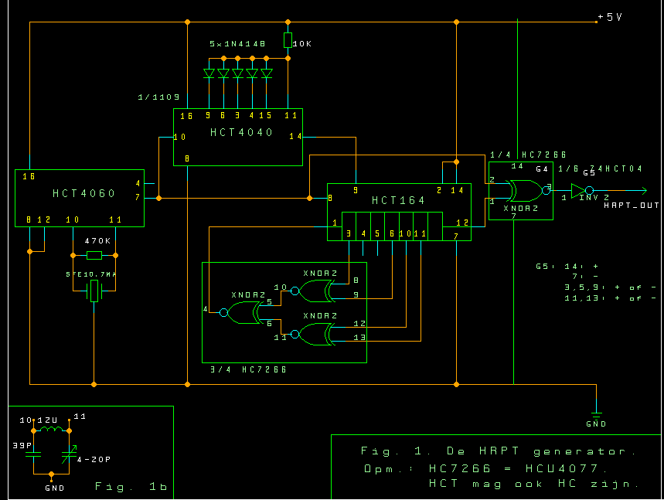Image resolution: width=664 pixels, height=500 pixels.
Task: Select the diode above HCT4040 pin 9
Action: (209, 73)
